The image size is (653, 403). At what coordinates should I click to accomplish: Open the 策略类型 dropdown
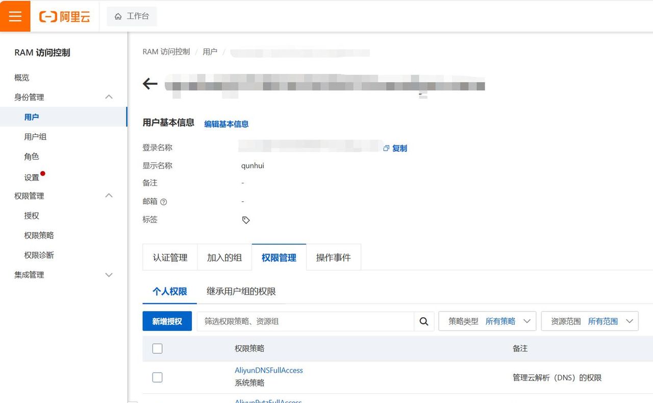tap(487, 321)
